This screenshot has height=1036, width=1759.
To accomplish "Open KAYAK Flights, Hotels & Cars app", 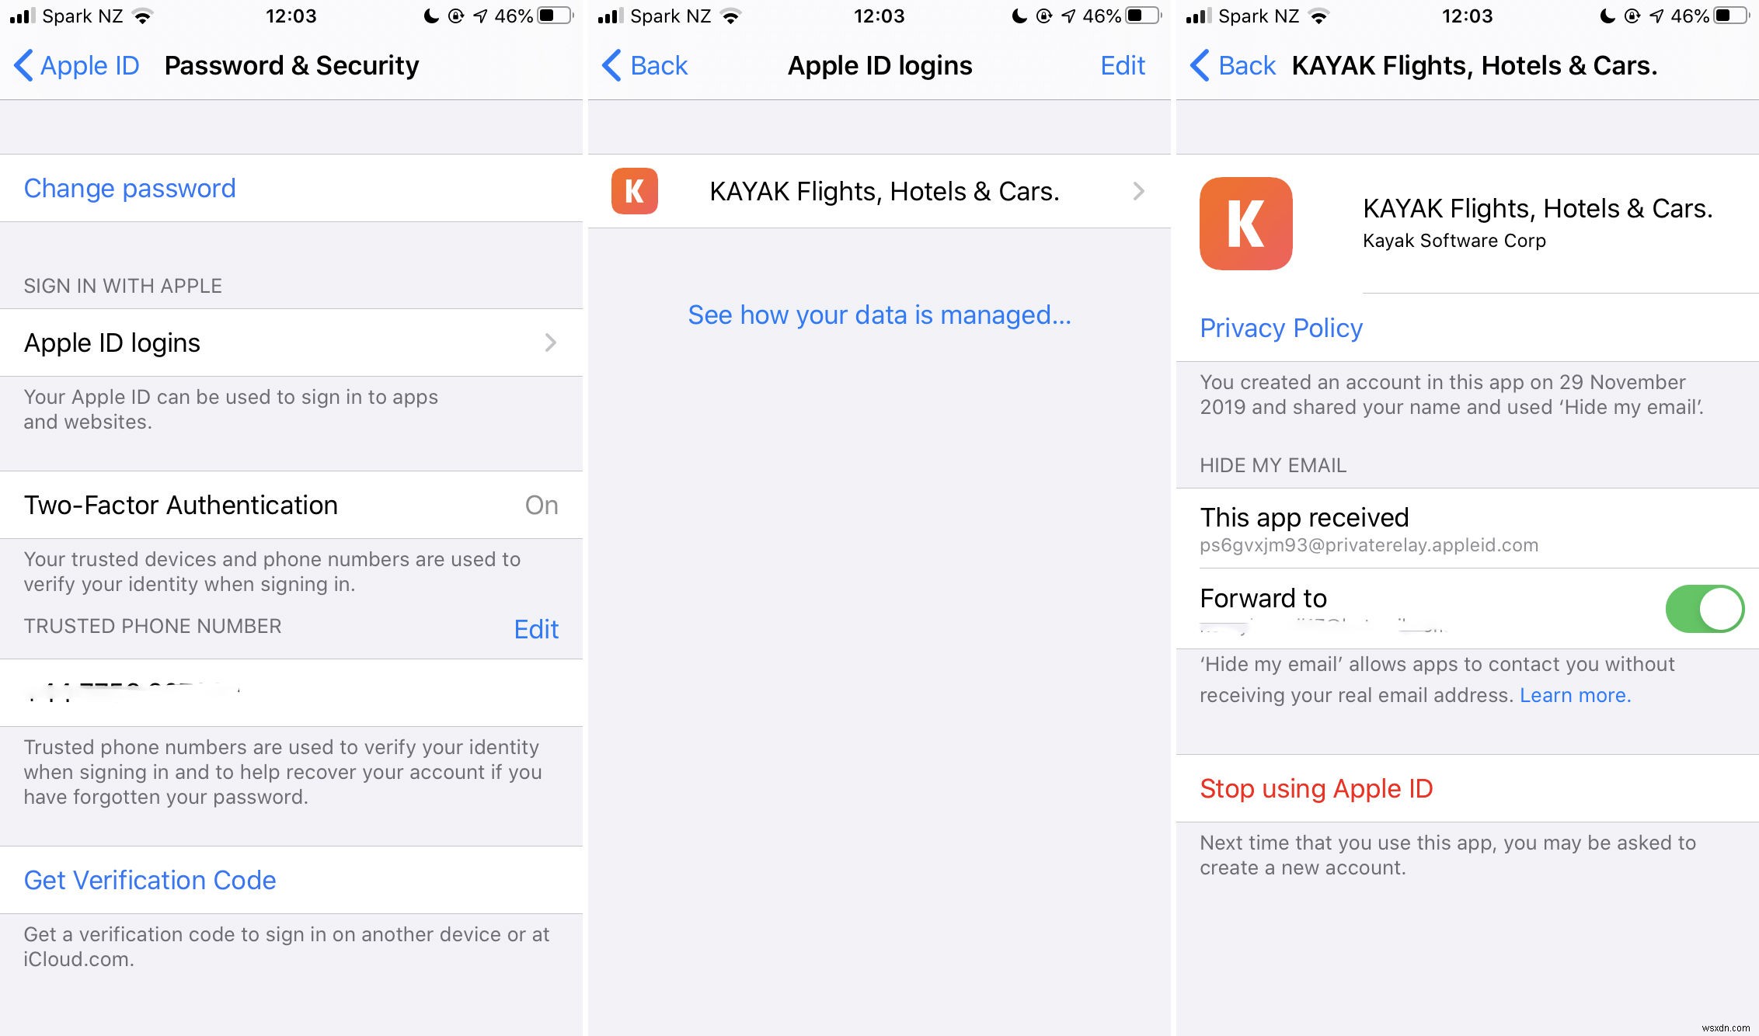I will coord(879,190).
